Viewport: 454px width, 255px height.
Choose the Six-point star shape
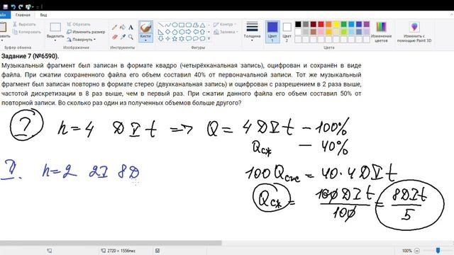click(182, 38)
